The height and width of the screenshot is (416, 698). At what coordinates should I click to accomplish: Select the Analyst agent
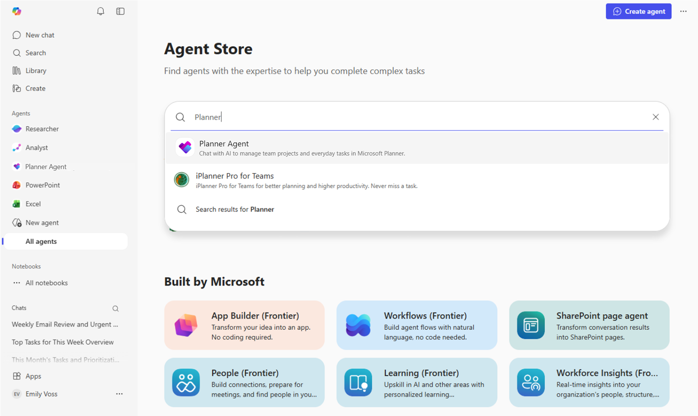[30, 147]
